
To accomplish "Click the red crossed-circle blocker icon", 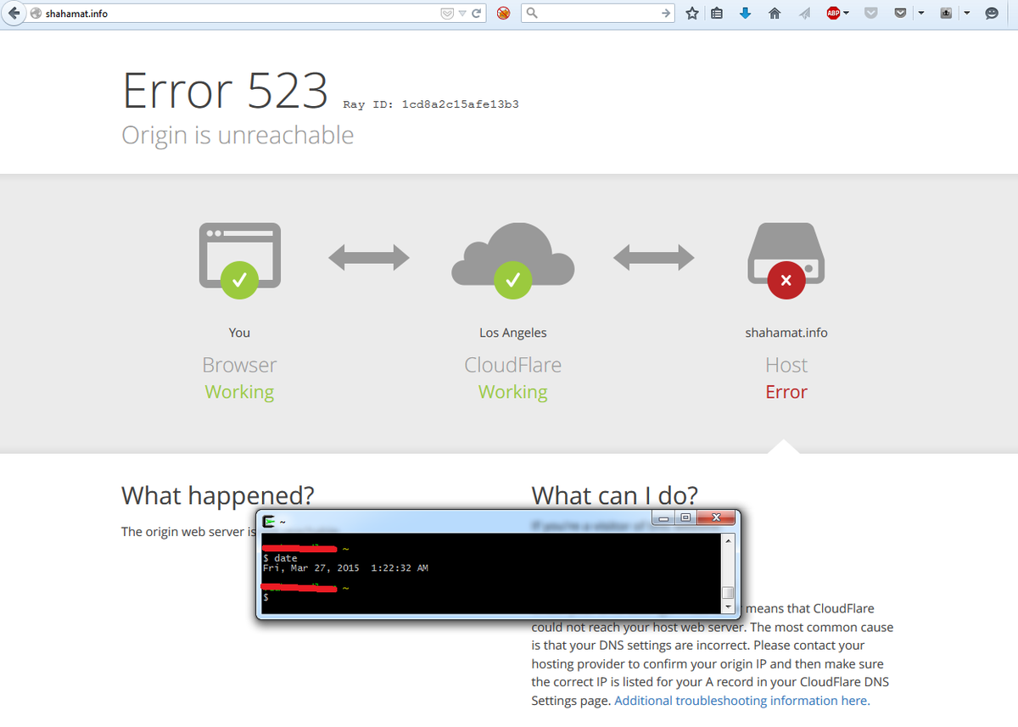I will 503,14.
